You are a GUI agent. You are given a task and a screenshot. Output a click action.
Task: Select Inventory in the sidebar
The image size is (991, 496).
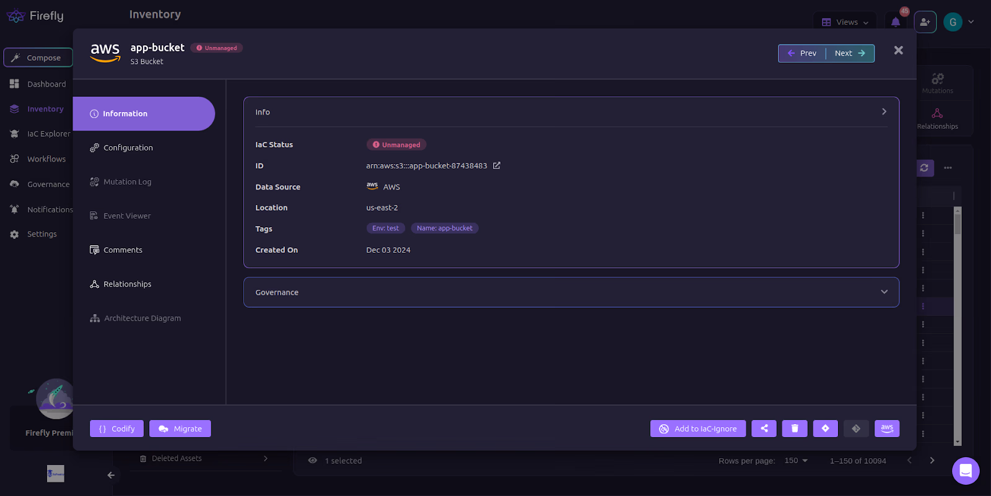(37, 109)
